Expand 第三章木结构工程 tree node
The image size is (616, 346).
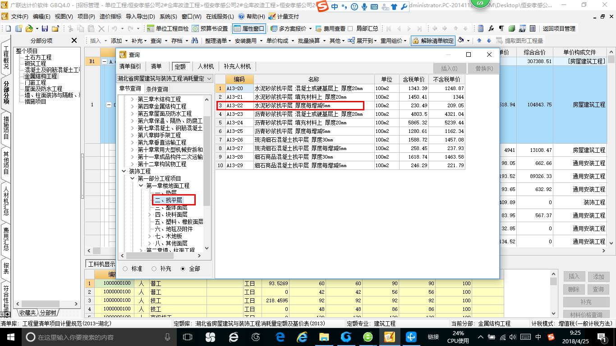[x=133, y=99]
